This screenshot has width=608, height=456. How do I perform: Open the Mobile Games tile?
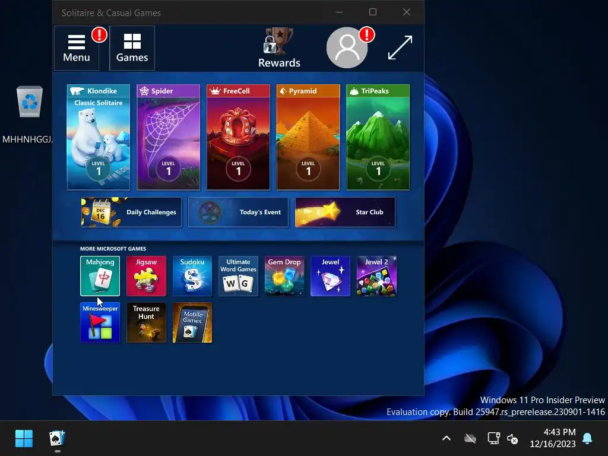click(192, 322)
